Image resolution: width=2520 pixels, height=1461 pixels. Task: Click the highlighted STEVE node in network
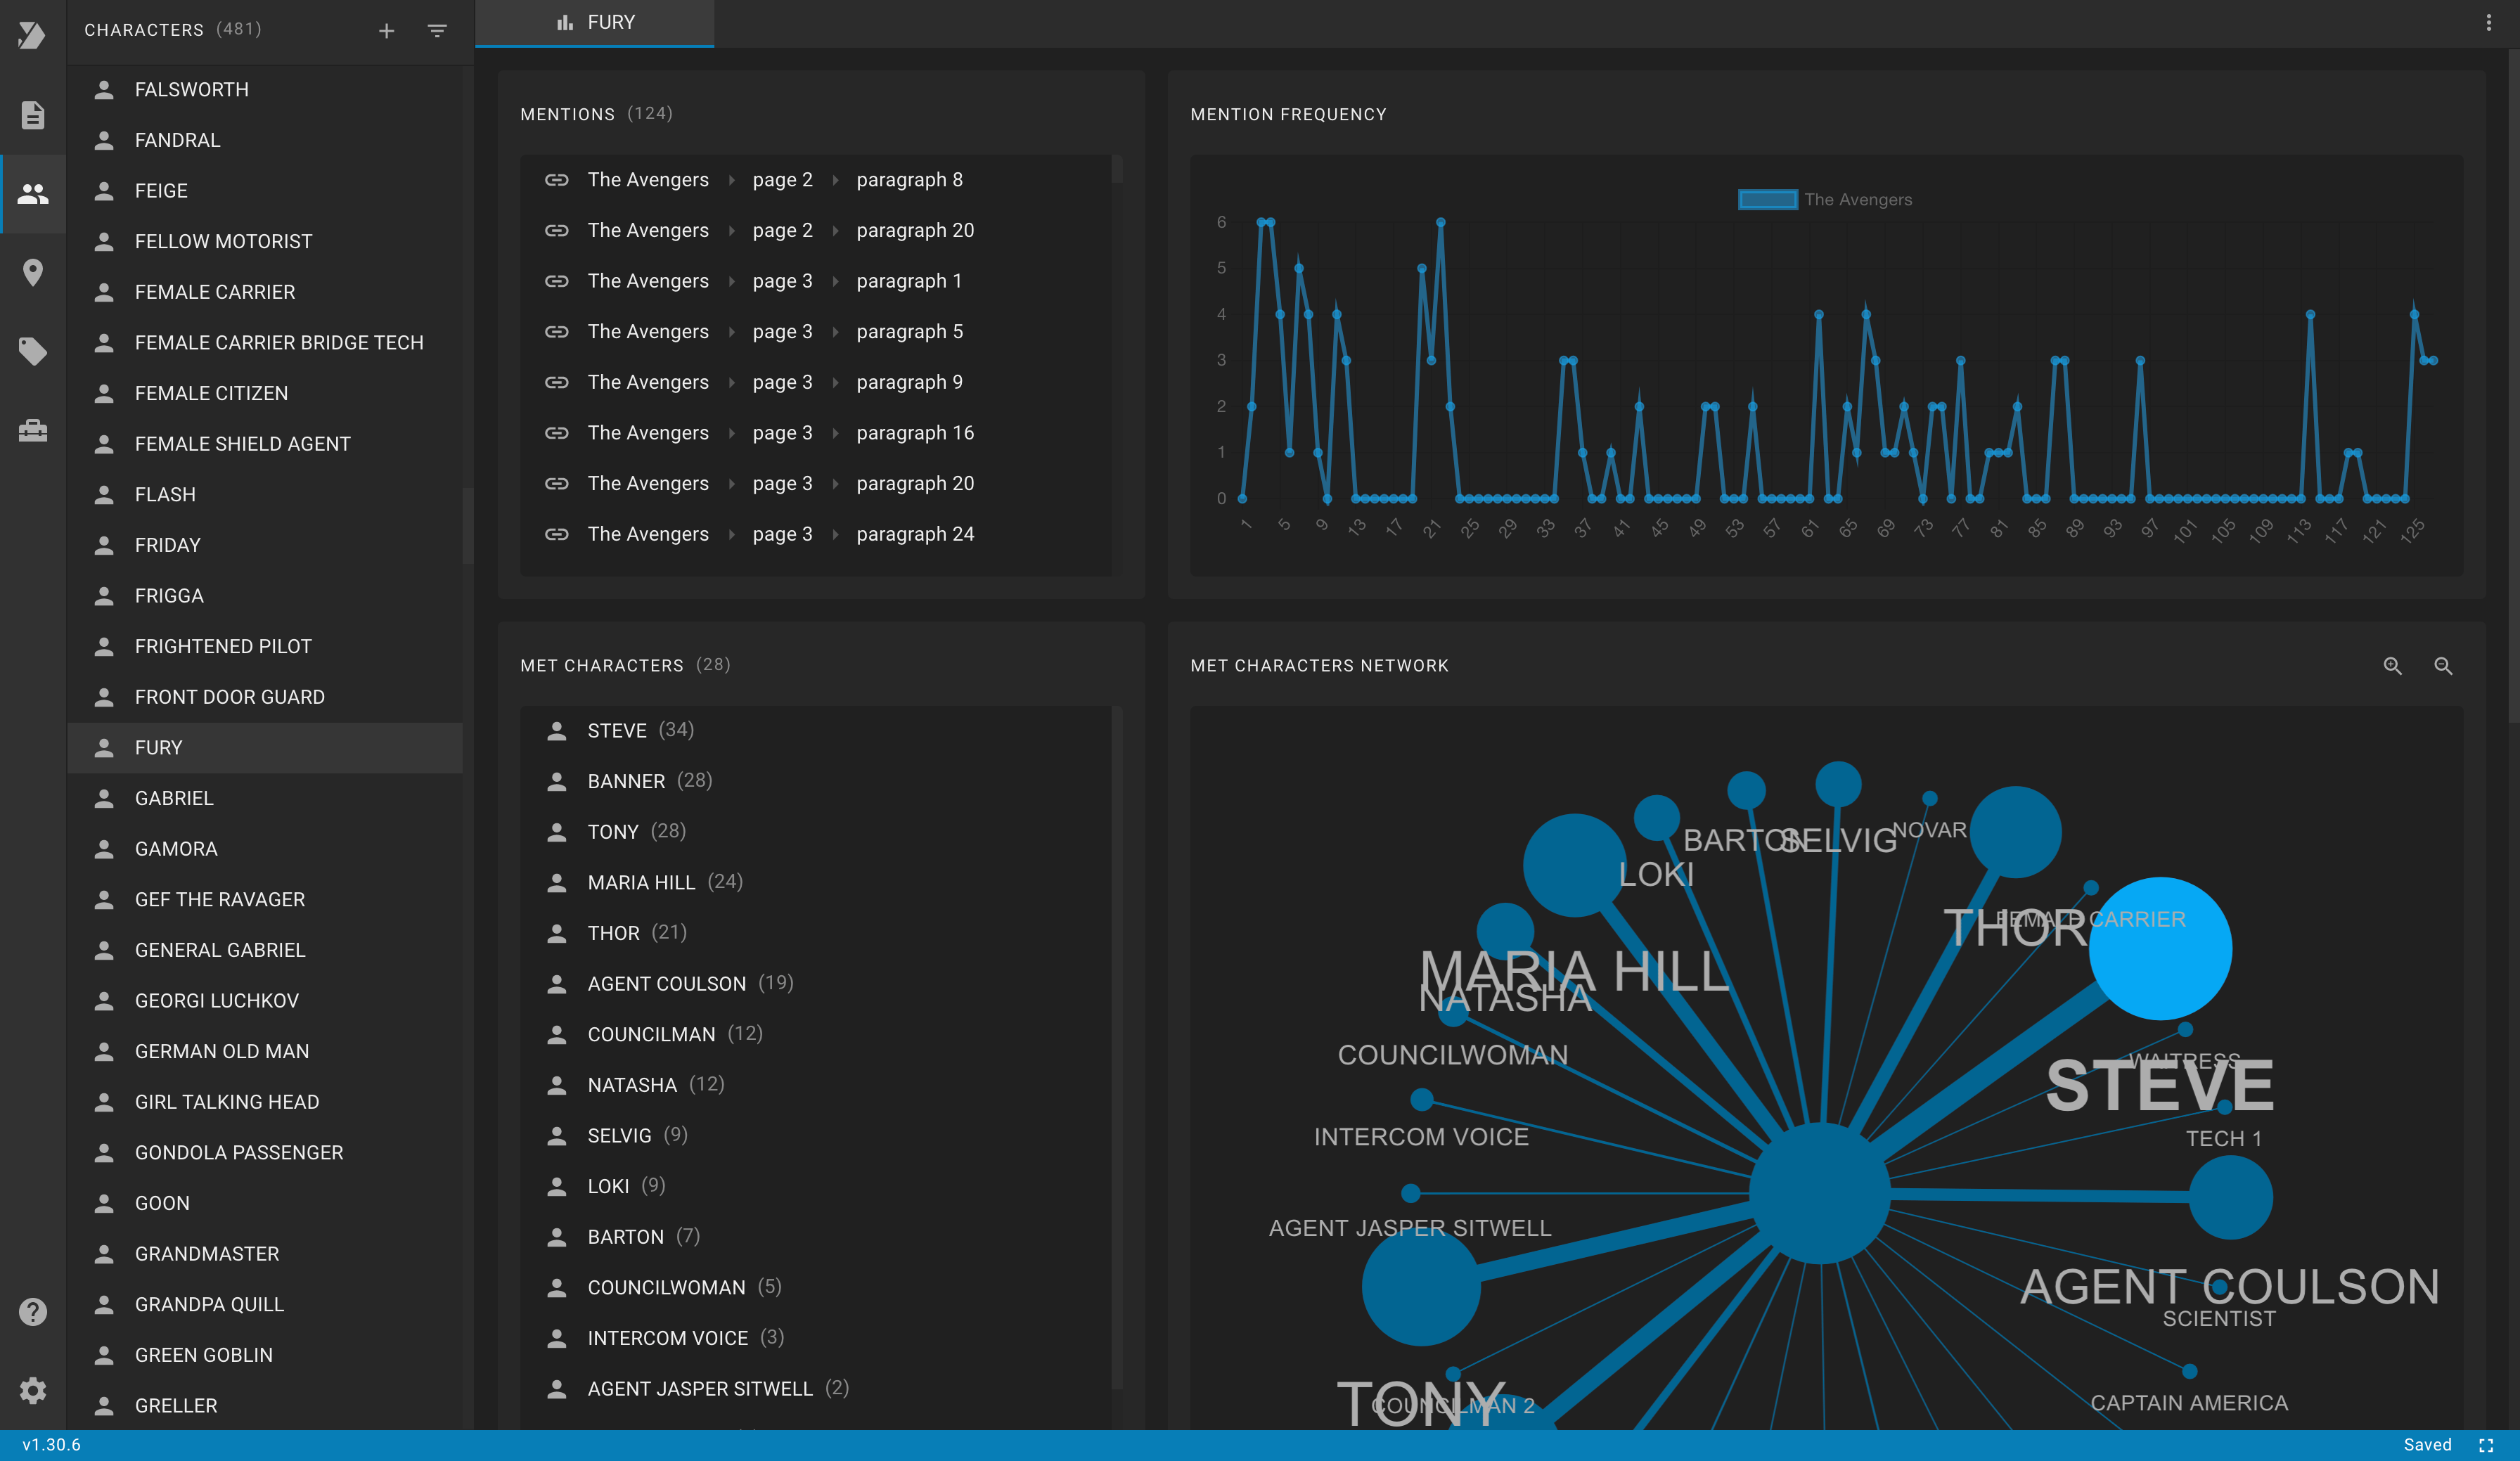[2160, 949]
